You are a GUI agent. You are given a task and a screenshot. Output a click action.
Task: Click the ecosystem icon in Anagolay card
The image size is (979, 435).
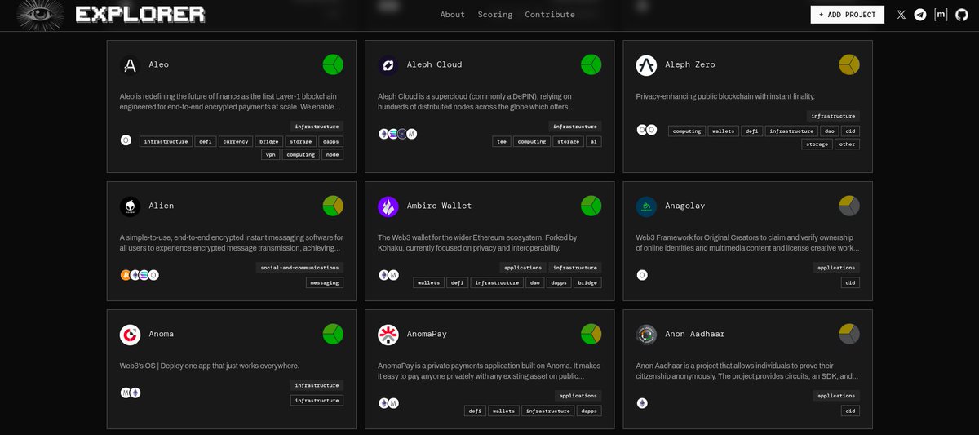(x=642, y=275)
